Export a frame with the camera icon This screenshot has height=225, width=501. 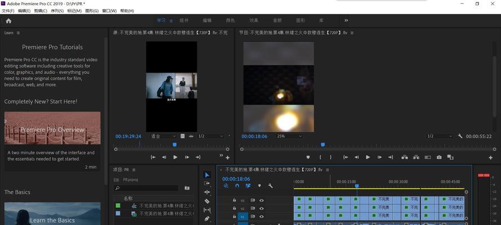(440, 157)
